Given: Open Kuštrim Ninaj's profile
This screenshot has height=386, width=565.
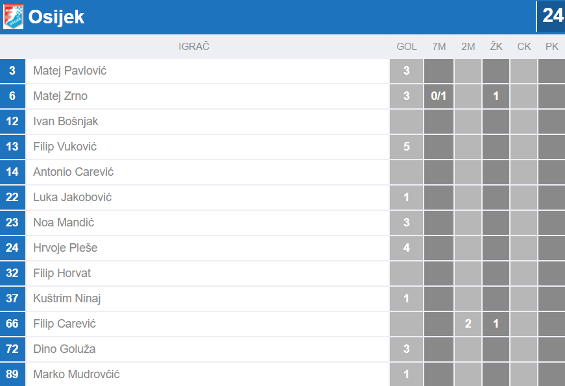Looking at the screenshot, I should (67, 298).
